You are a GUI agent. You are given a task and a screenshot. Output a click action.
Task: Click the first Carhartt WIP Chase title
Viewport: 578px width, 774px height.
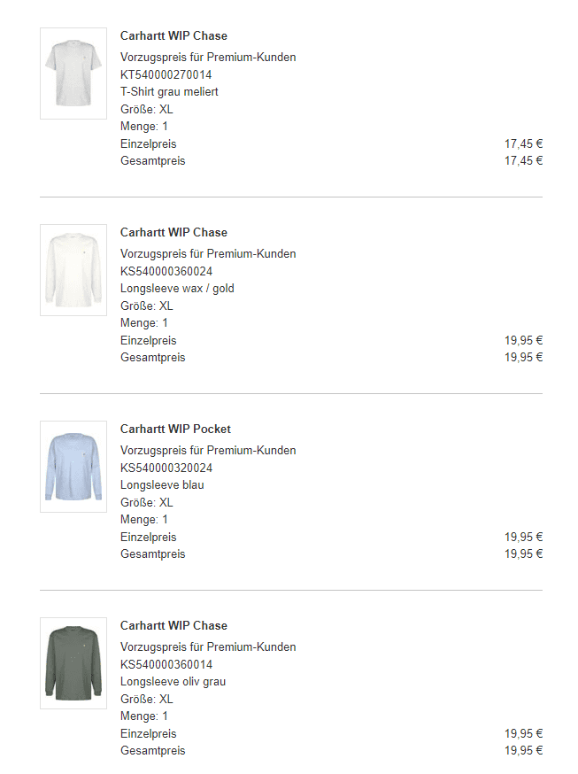[x=173, y=36]
